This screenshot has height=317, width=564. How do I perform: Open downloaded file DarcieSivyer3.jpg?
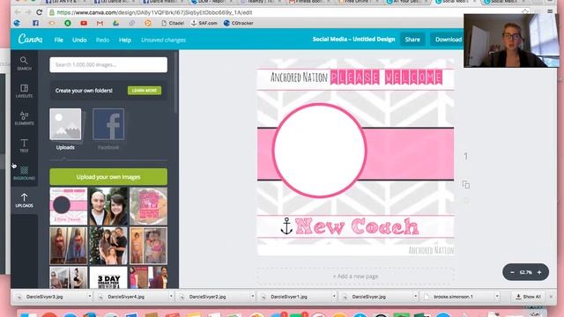[x=44, y=297]
